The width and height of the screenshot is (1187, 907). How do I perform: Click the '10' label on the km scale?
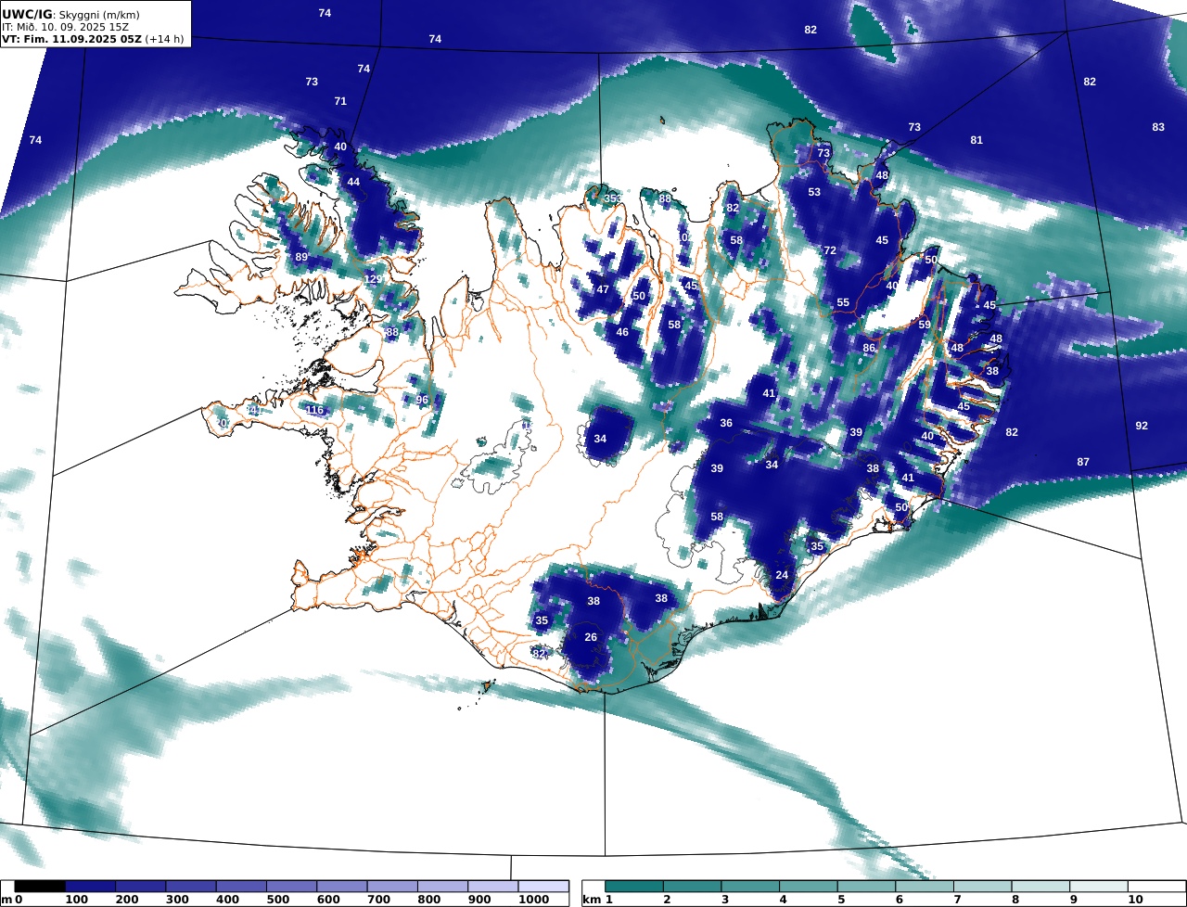point(1135,900)
